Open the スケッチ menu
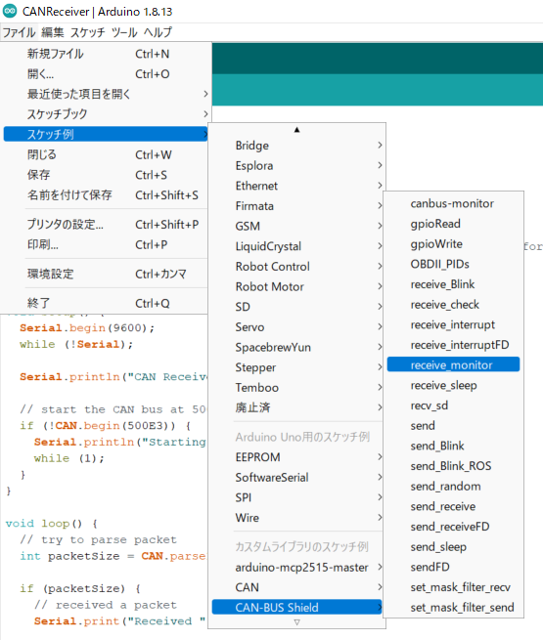The width and height of the screenshot is (543, 640). (87, 32)
